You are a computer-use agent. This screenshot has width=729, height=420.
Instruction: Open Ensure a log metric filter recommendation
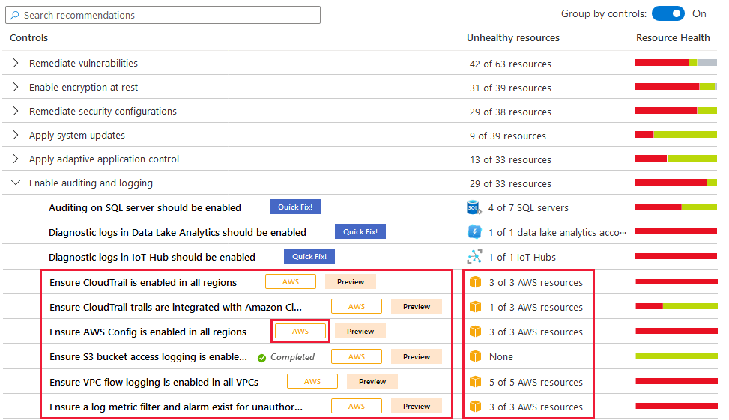176,407
